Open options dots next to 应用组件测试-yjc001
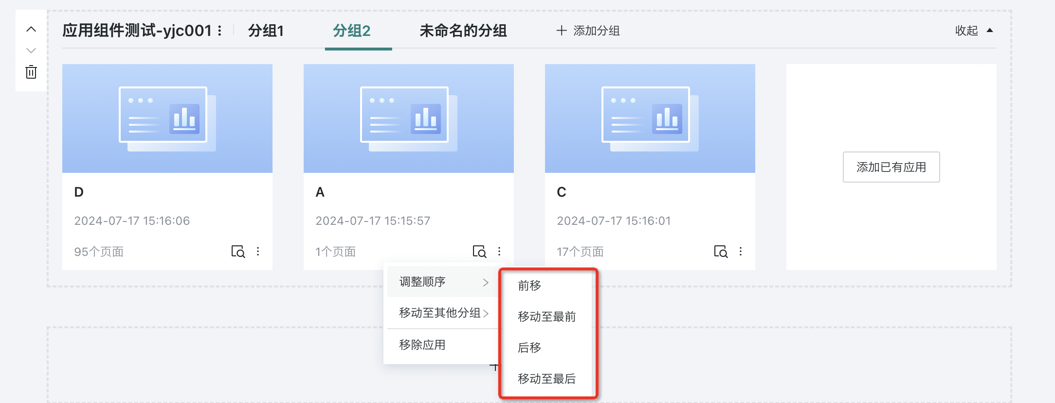 click(220, 31)
